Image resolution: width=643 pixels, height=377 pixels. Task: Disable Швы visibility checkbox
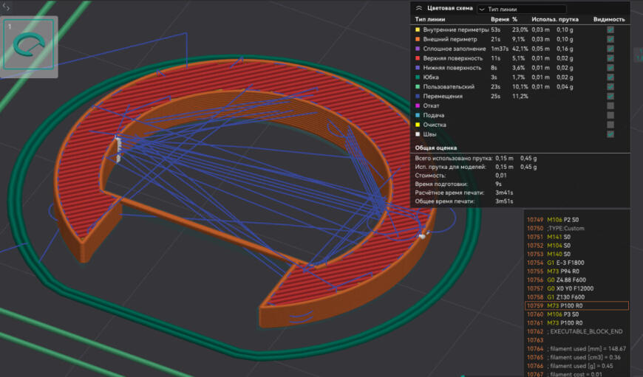[x=610, y=134]
